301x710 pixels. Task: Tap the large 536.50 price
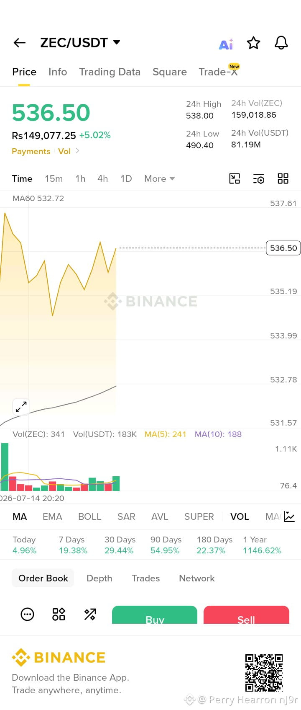pos(51,112)
